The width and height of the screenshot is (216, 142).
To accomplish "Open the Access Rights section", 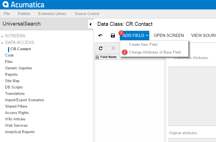I will pyautogui.click(x=17, y=113).
